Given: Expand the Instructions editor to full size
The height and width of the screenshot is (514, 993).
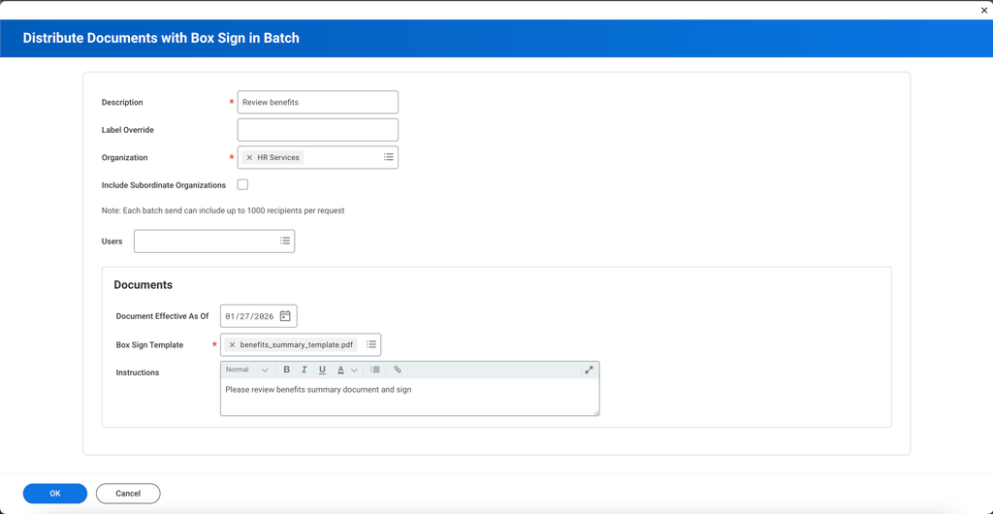Looking at the screenshot, I should [589, 369].
